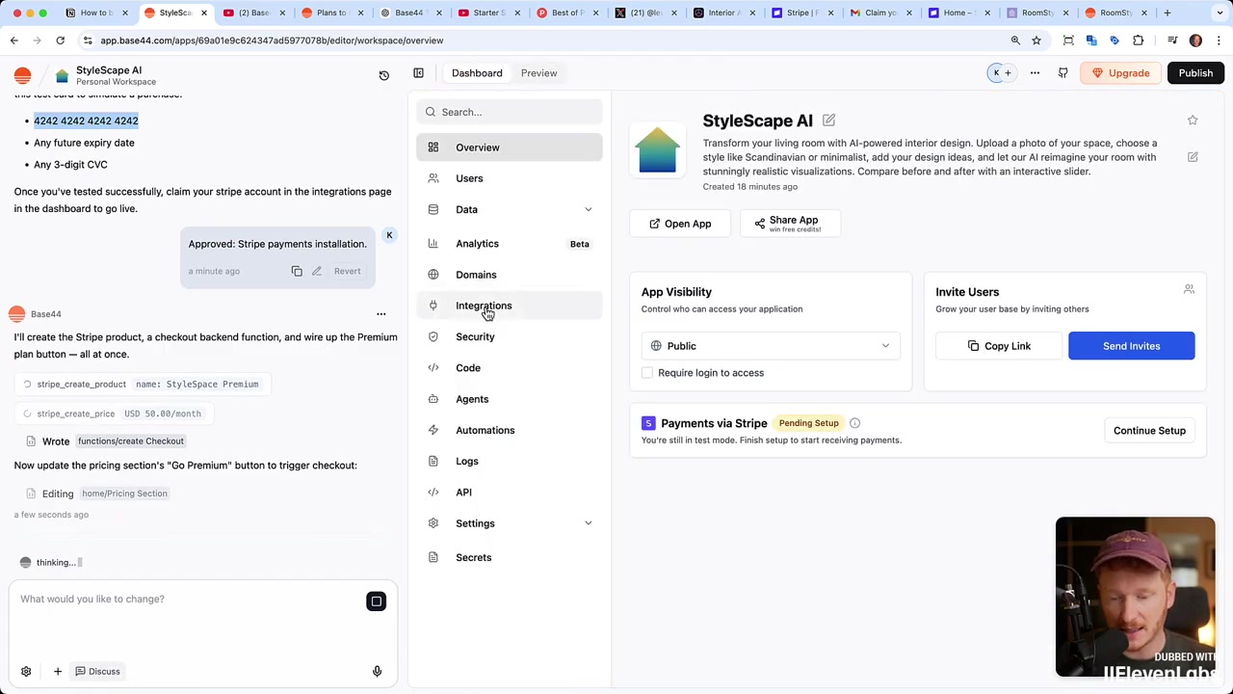Open chat settings gear icon
Viewport: 1233px width, 694px height.
(26, 672)
